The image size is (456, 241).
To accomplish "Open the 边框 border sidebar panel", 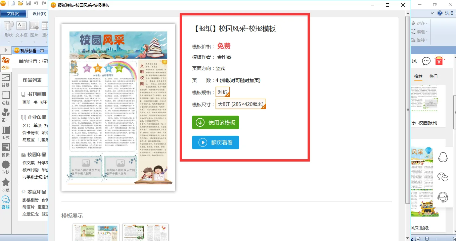I will click(x=5, y=98).
